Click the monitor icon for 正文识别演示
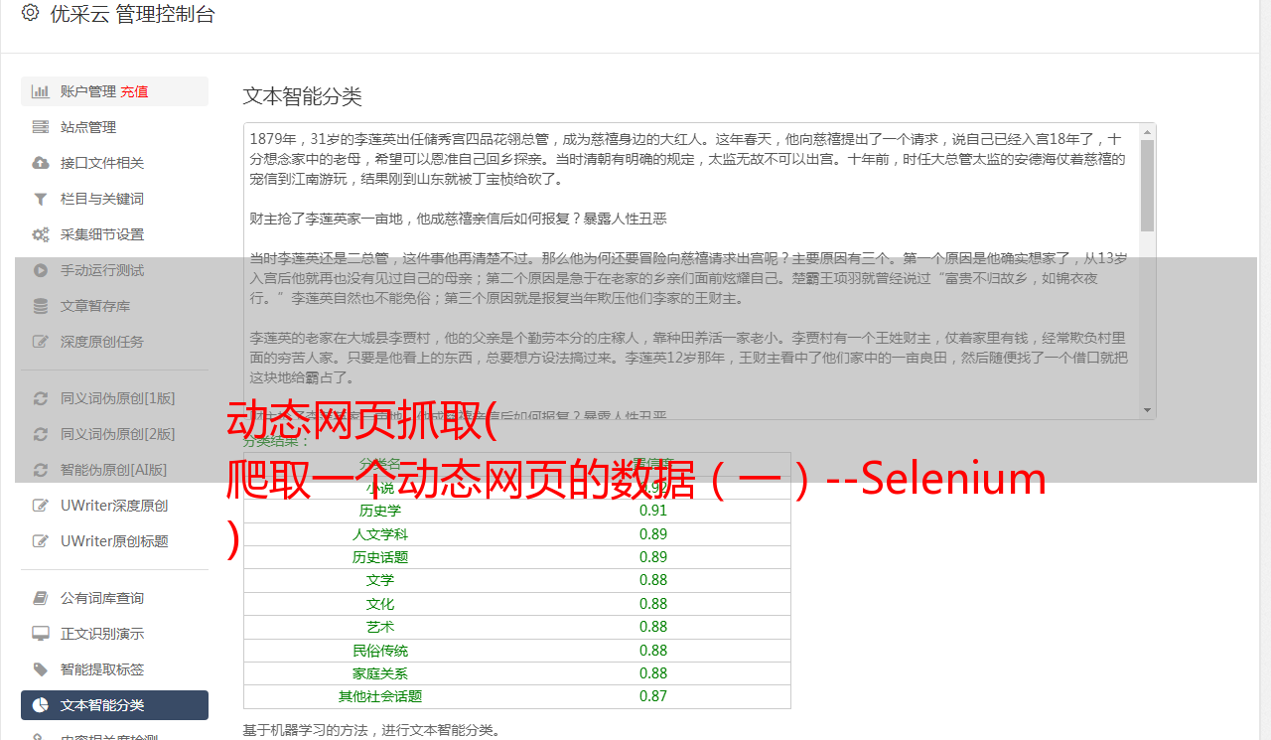 41,634
